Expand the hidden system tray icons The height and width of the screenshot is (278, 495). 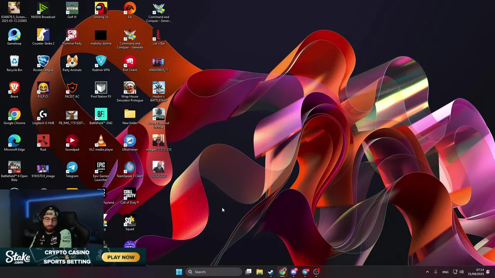coord(427,272)
